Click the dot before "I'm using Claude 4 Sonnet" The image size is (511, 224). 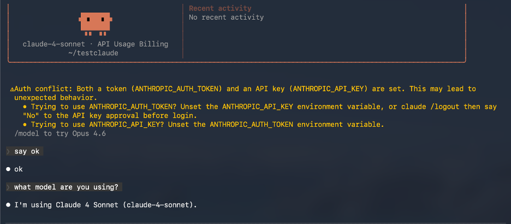[8, 205]
